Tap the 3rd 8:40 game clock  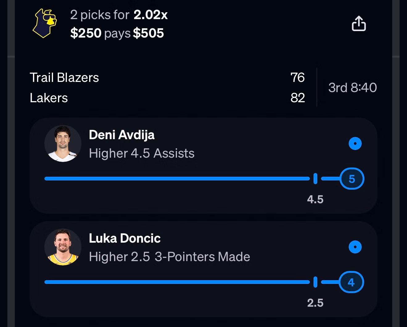point(352,88)
